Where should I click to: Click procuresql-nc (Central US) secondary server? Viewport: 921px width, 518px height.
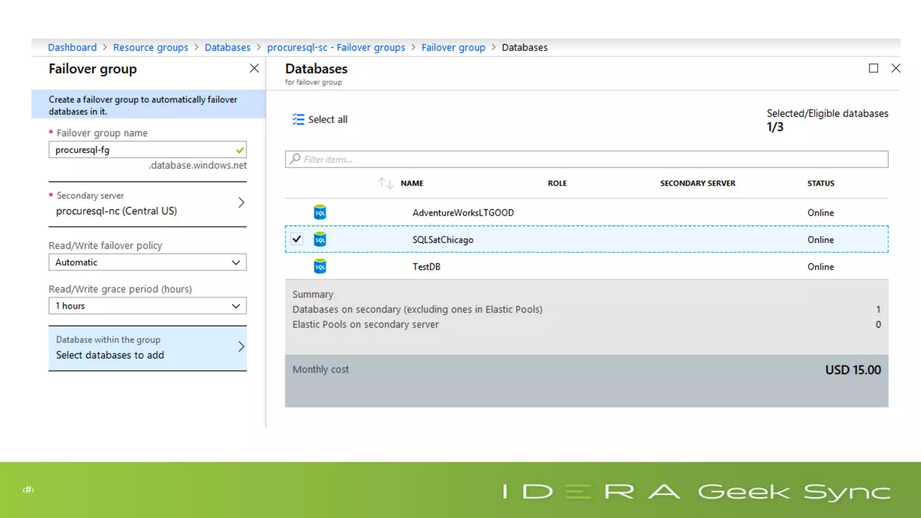pos(116,211)
